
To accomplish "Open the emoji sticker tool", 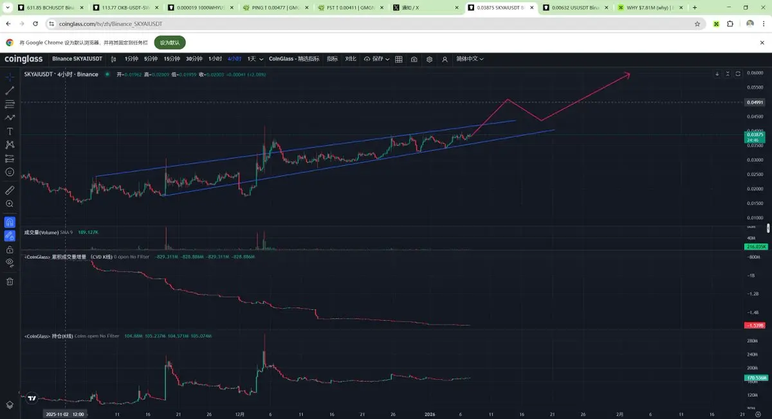I will pyautogui.click(x=10, y=172).
